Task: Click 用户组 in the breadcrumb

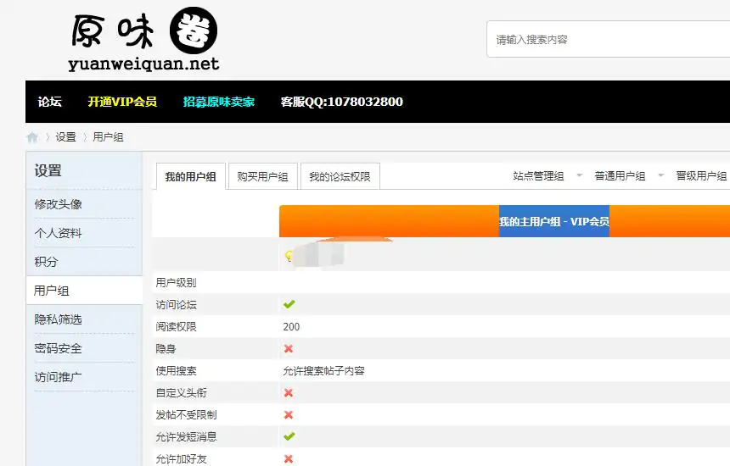Action: click(x=108, y=137)
